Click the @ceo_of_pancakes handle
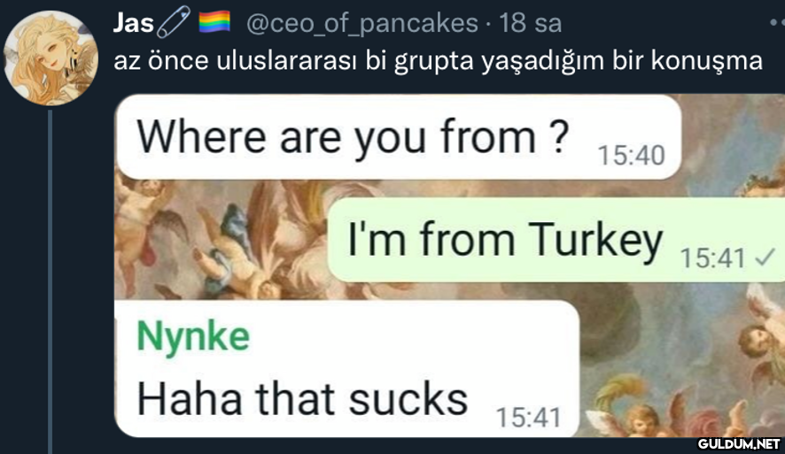The width and height of the screenshot is (785, 454). click(x=362, y=24)
